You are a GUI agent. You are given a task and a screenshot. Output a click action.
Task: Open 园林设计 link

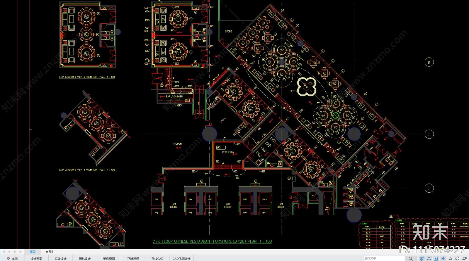[85, 259]
